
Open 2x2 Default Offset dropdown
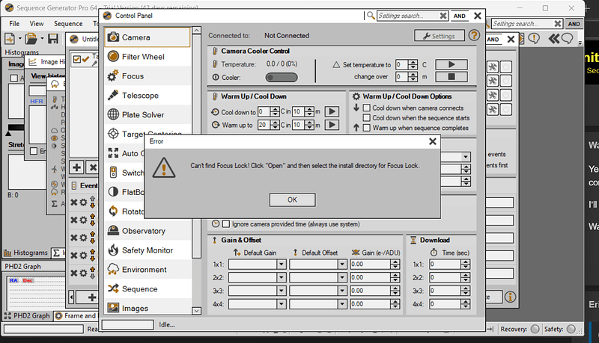click(x=342, y=277)
